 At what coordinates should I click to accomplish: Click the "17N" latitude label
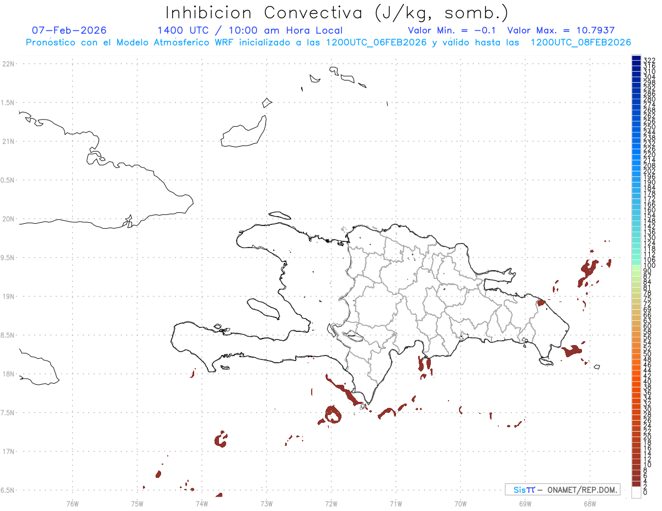(8, 451)
